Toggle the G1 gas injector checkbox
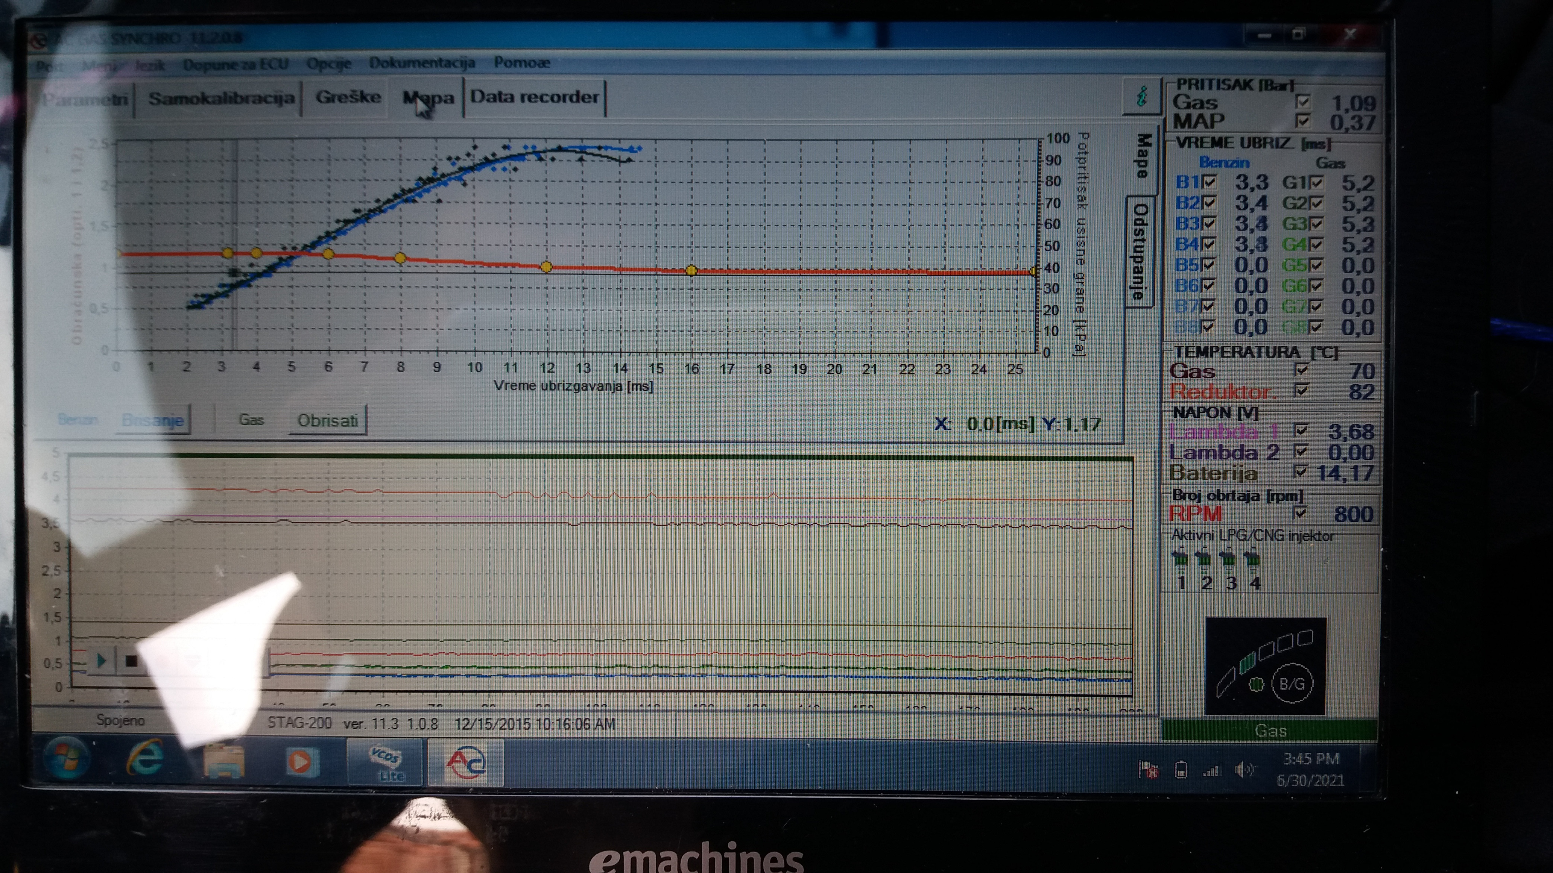This screenshot has width=1553, height=873. click(x=1317, y=183)
